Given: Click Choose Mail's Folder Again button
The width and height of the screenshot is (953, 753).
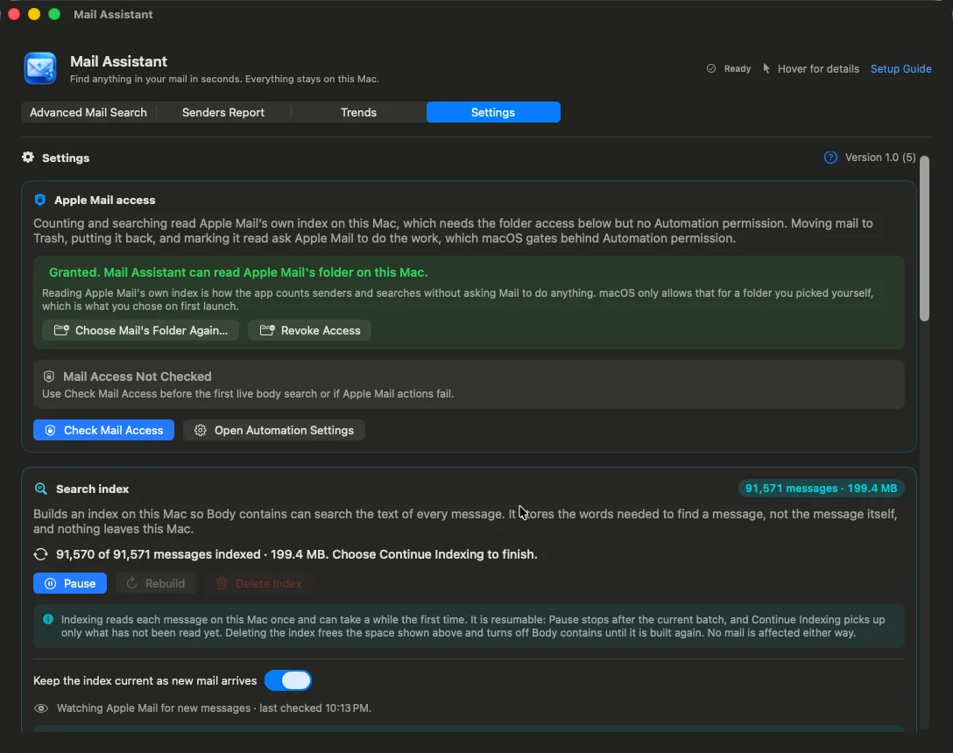Looking at the screenshot, I should [140, 331].
